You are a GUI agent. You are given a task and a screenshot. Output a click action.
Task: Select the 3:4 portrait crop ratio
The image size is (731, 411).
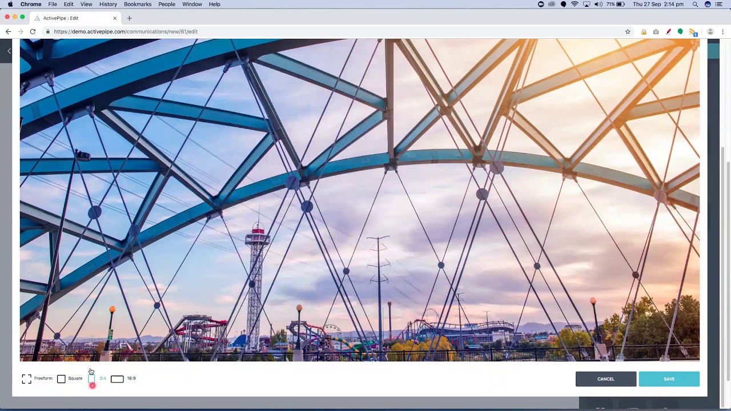click(x=97, y=378)
